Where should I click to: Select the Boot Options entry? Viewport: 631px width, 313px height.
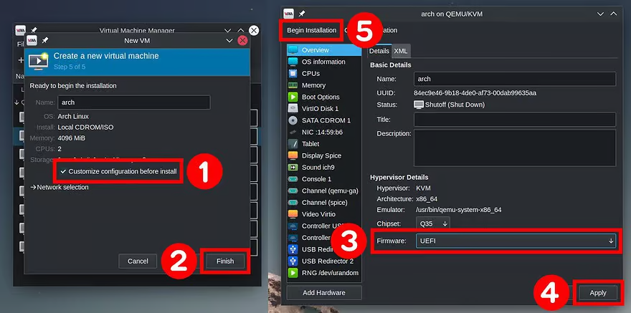324,97
